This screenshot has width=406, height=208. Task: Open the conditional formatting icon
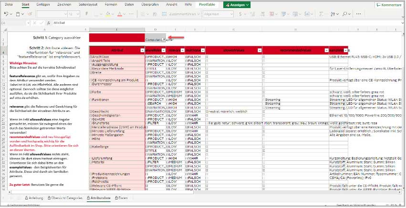point(272,14)
